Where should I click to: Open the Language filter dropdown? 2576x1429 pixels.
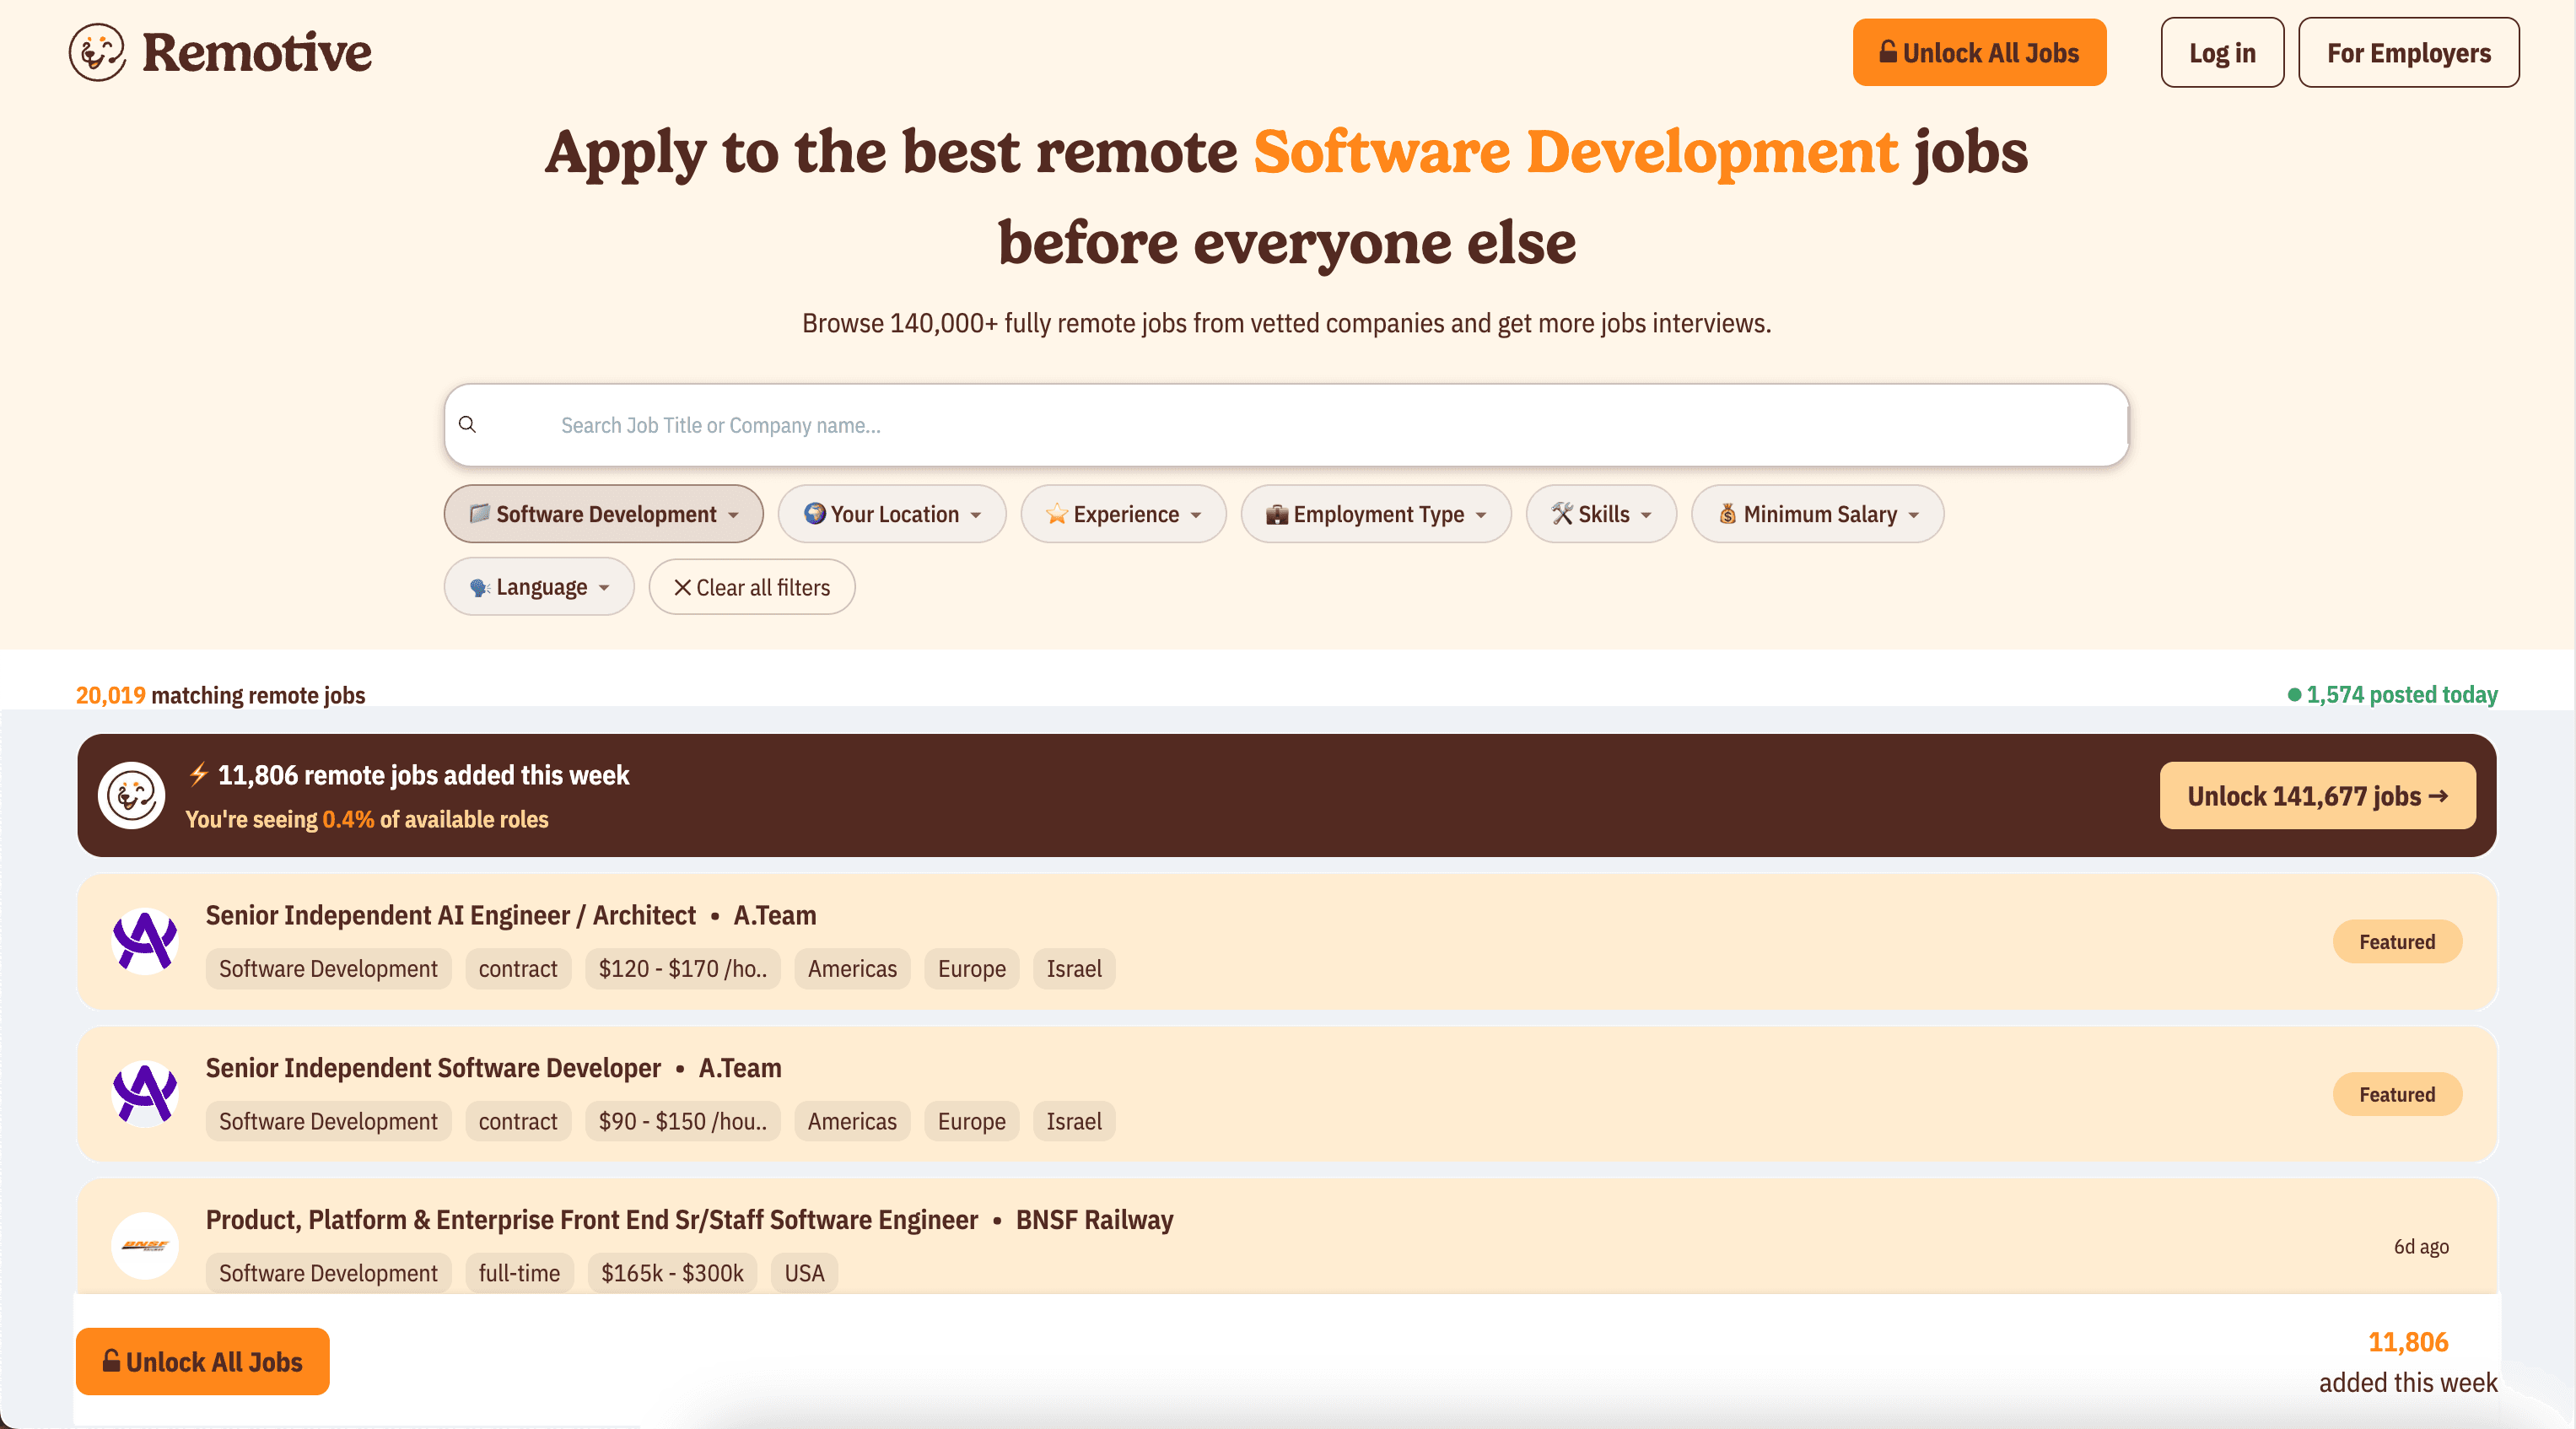538,587
